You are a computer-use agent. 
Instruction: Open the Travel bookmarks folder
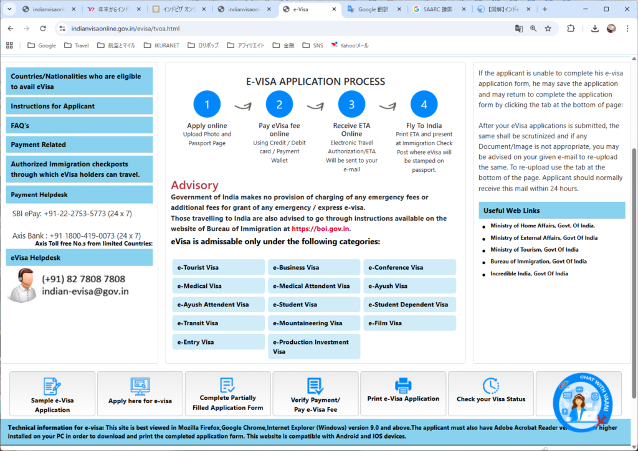coord(76,45)
